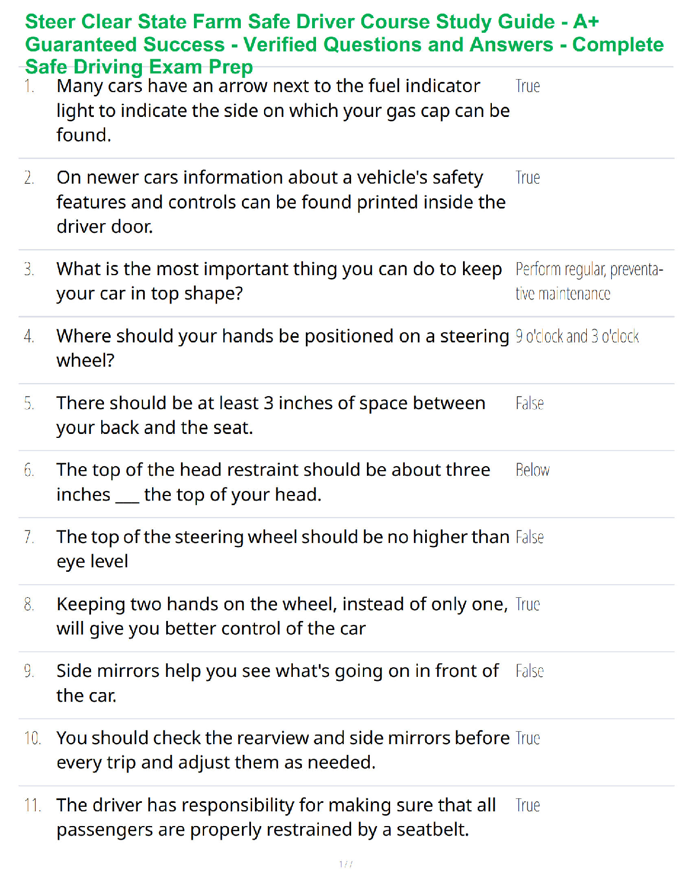Click the 'Perform regular, preventative maintenance' answer
Image resolution: width=692 pixels, height=895 pixels.
tap(588, 281)
